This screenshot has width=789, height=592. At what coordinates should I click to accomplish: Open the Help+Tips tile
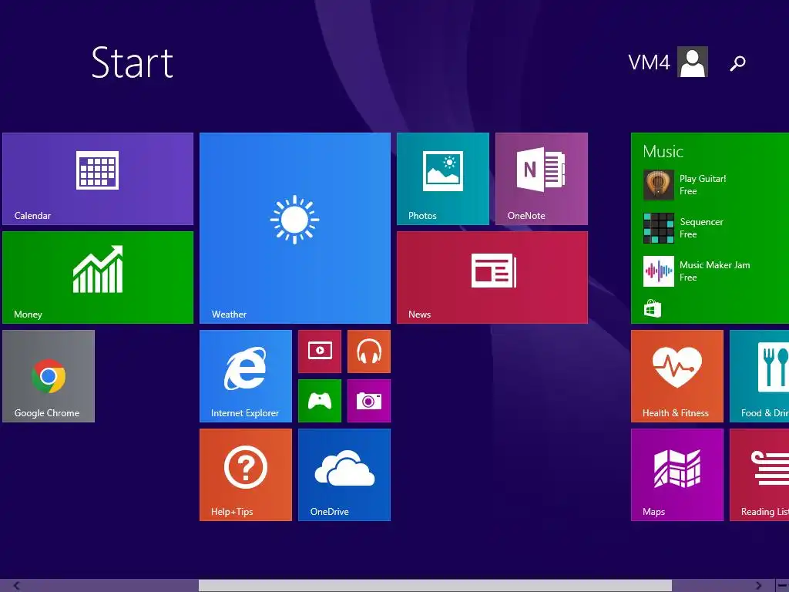point(246,475)
